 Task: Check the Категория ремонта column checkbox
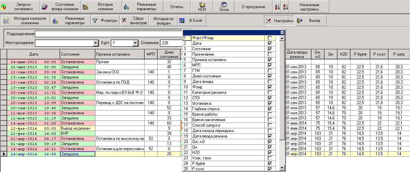(270, 92)
